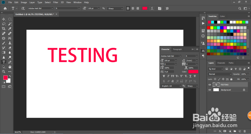Screen dimensions: 251x134
Task: Open the Filter menu
Action: 56,3
